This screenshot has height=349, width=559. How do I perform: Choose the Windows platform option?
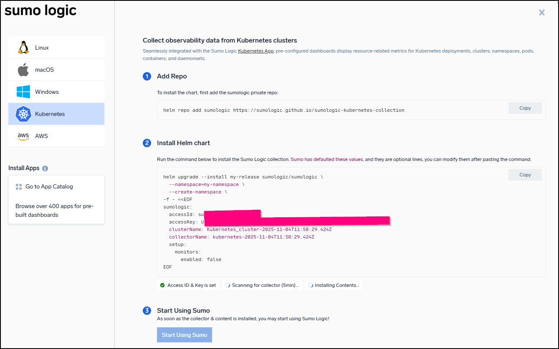[x=56, y=92]
